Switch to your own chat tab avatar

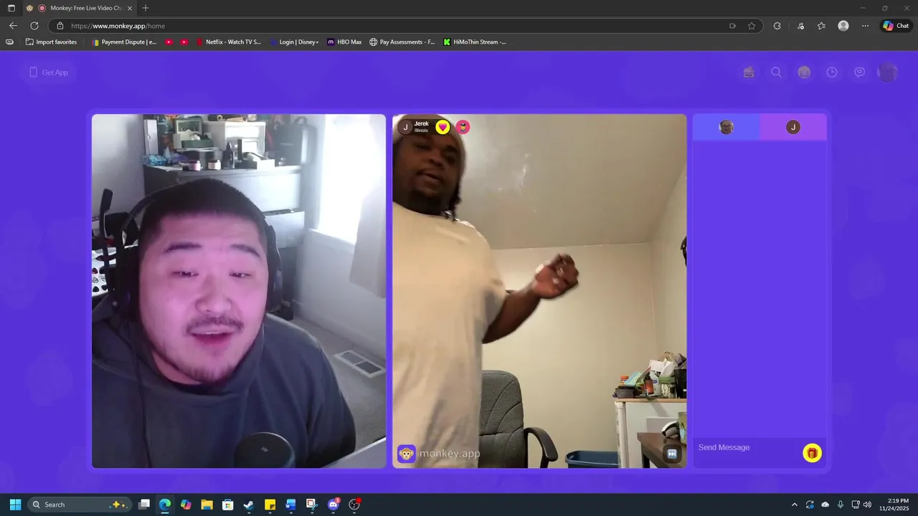click(x=727, y=127)
